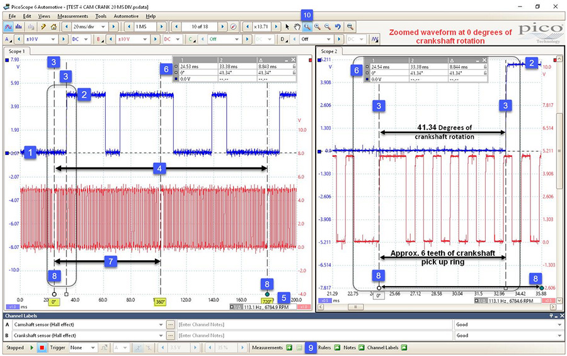567x356 pixels.
Task: Open the Help menu
Action: pyautogui.click(x=151, y=16)
